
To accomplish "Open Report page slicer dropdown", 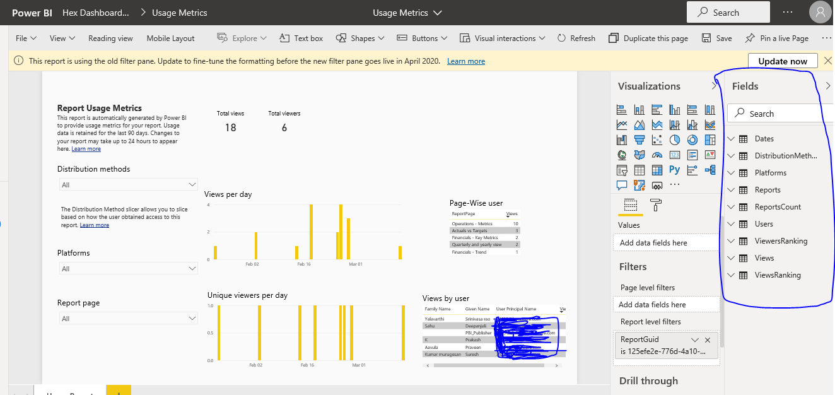I will coord(129,319).
